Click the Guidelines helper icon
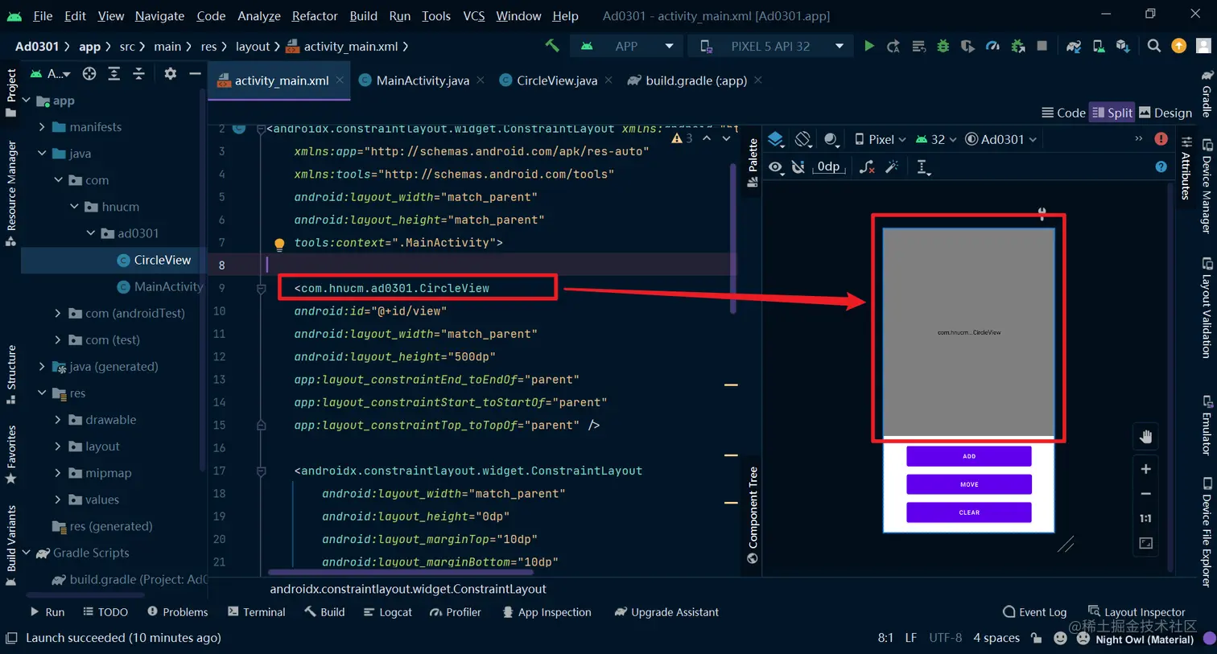Image resolution: width=1217 pixels, height=654 pixels. coord(922,167)
